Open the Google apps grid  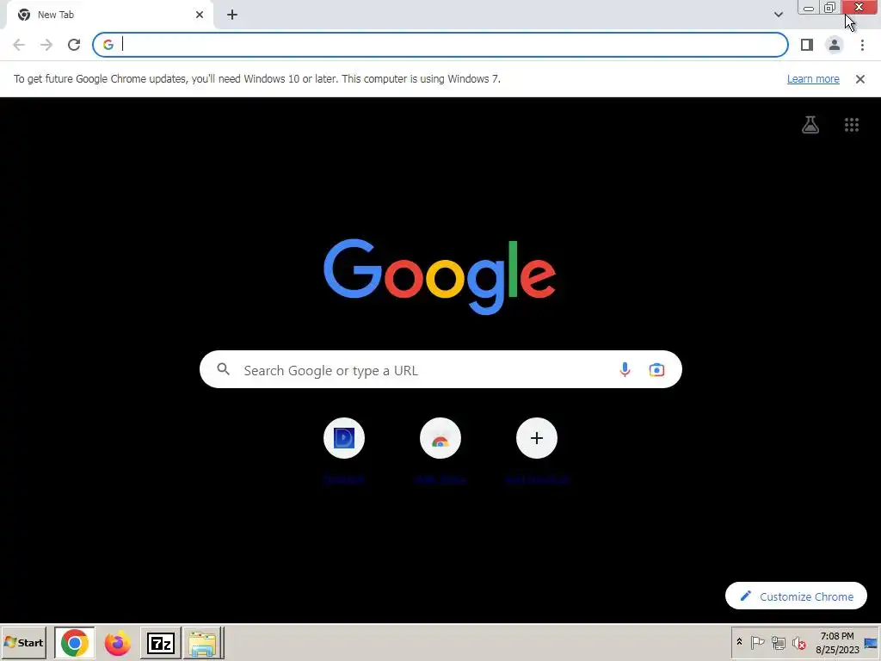851,125
